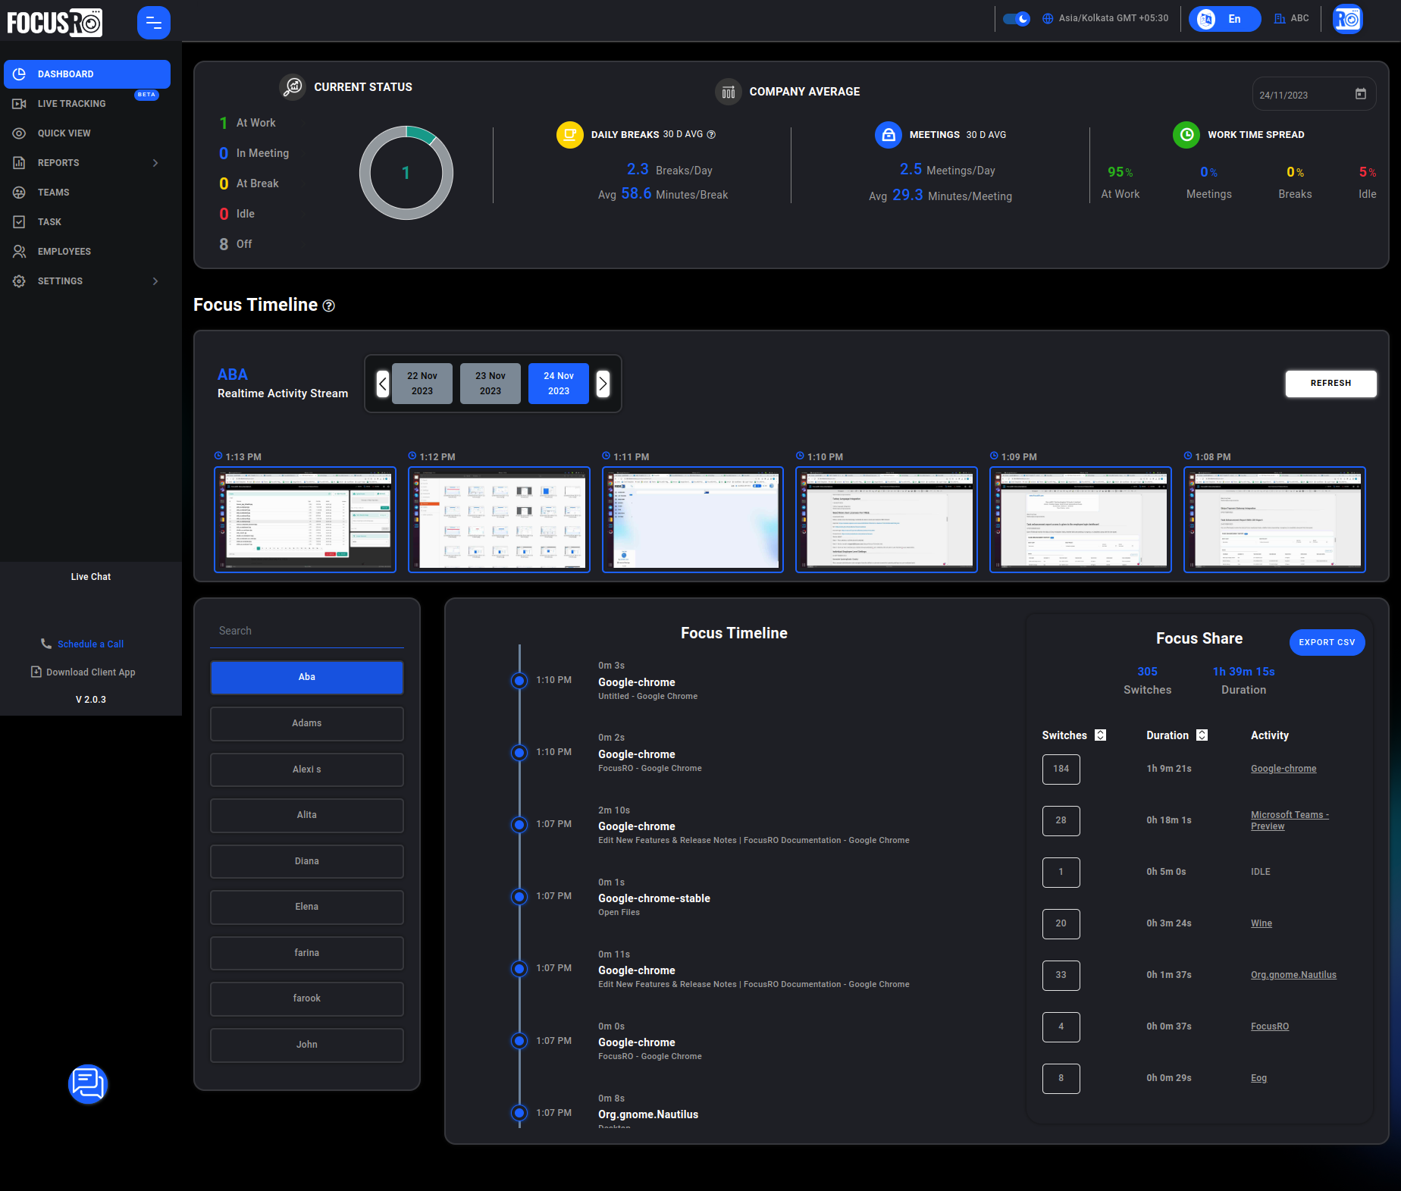Click the Export CSV button
The image size is (1401, 1191).
pyautogui.click(x=1326, y=642)
